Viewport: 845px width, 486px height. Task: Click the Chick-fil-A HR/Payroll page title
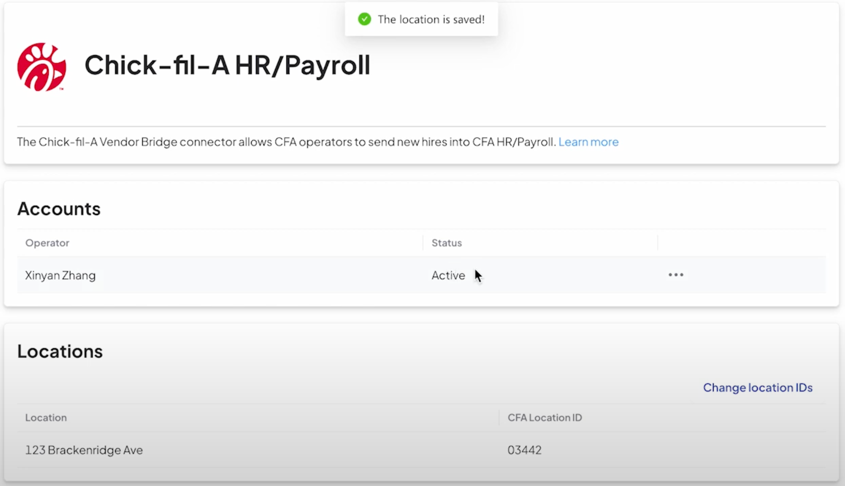coord(227,65)
